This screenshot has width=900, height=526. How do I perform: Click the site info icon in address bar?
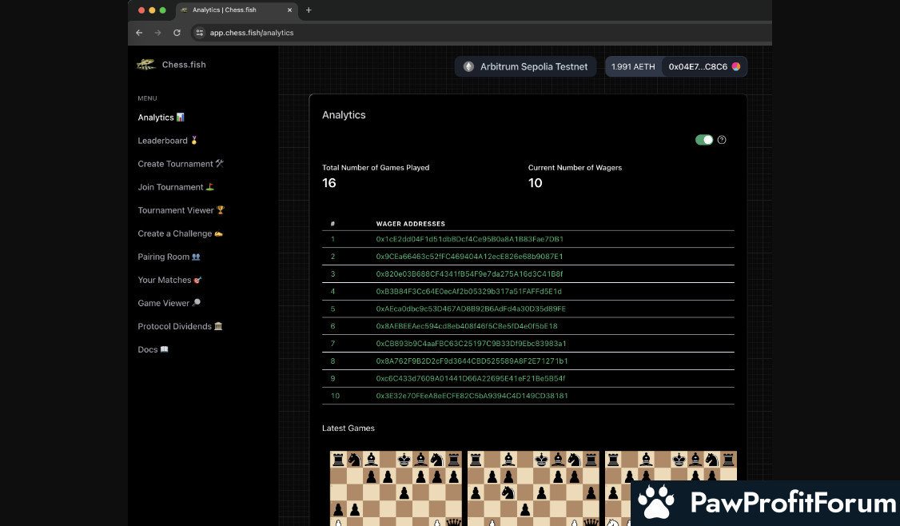point(200,33)
